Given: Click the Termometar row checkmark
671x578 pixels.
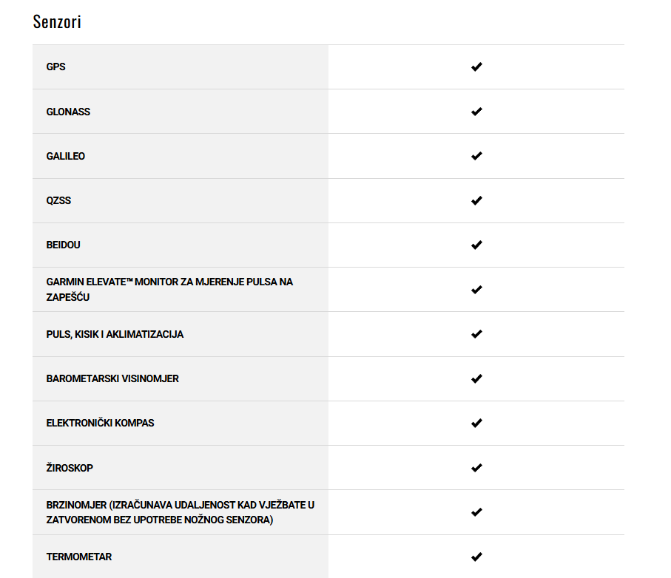Looking at the screenshot, I should [x=476, y=557].
